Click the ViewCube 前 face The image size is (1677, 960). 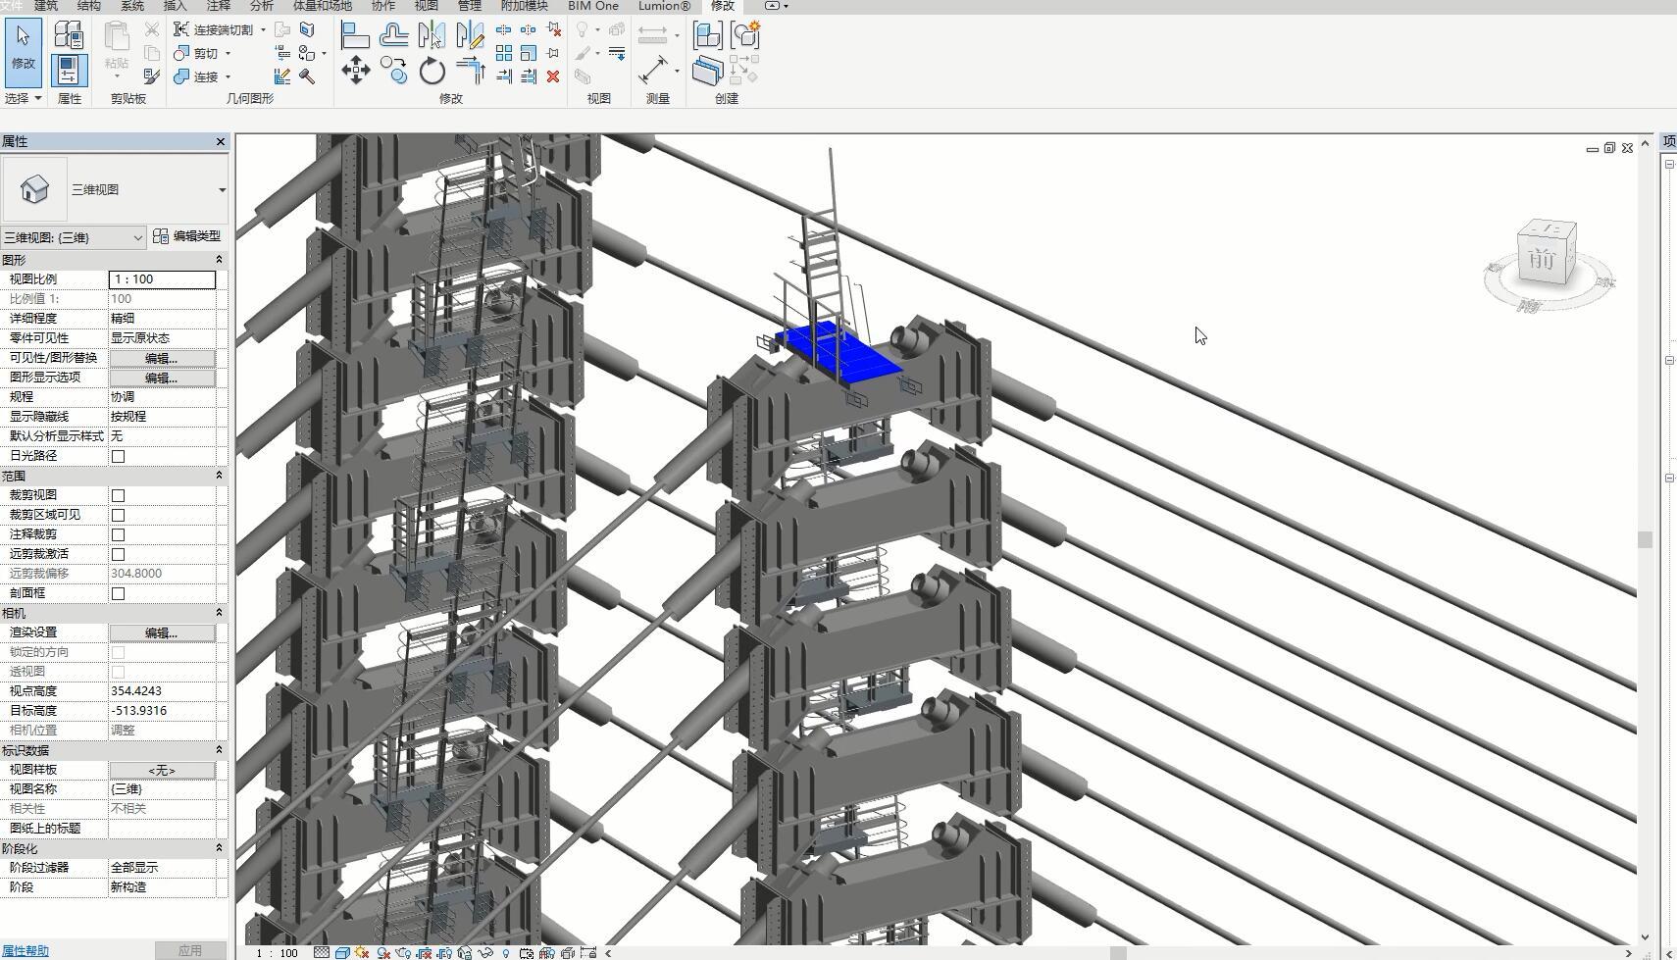1543,257
